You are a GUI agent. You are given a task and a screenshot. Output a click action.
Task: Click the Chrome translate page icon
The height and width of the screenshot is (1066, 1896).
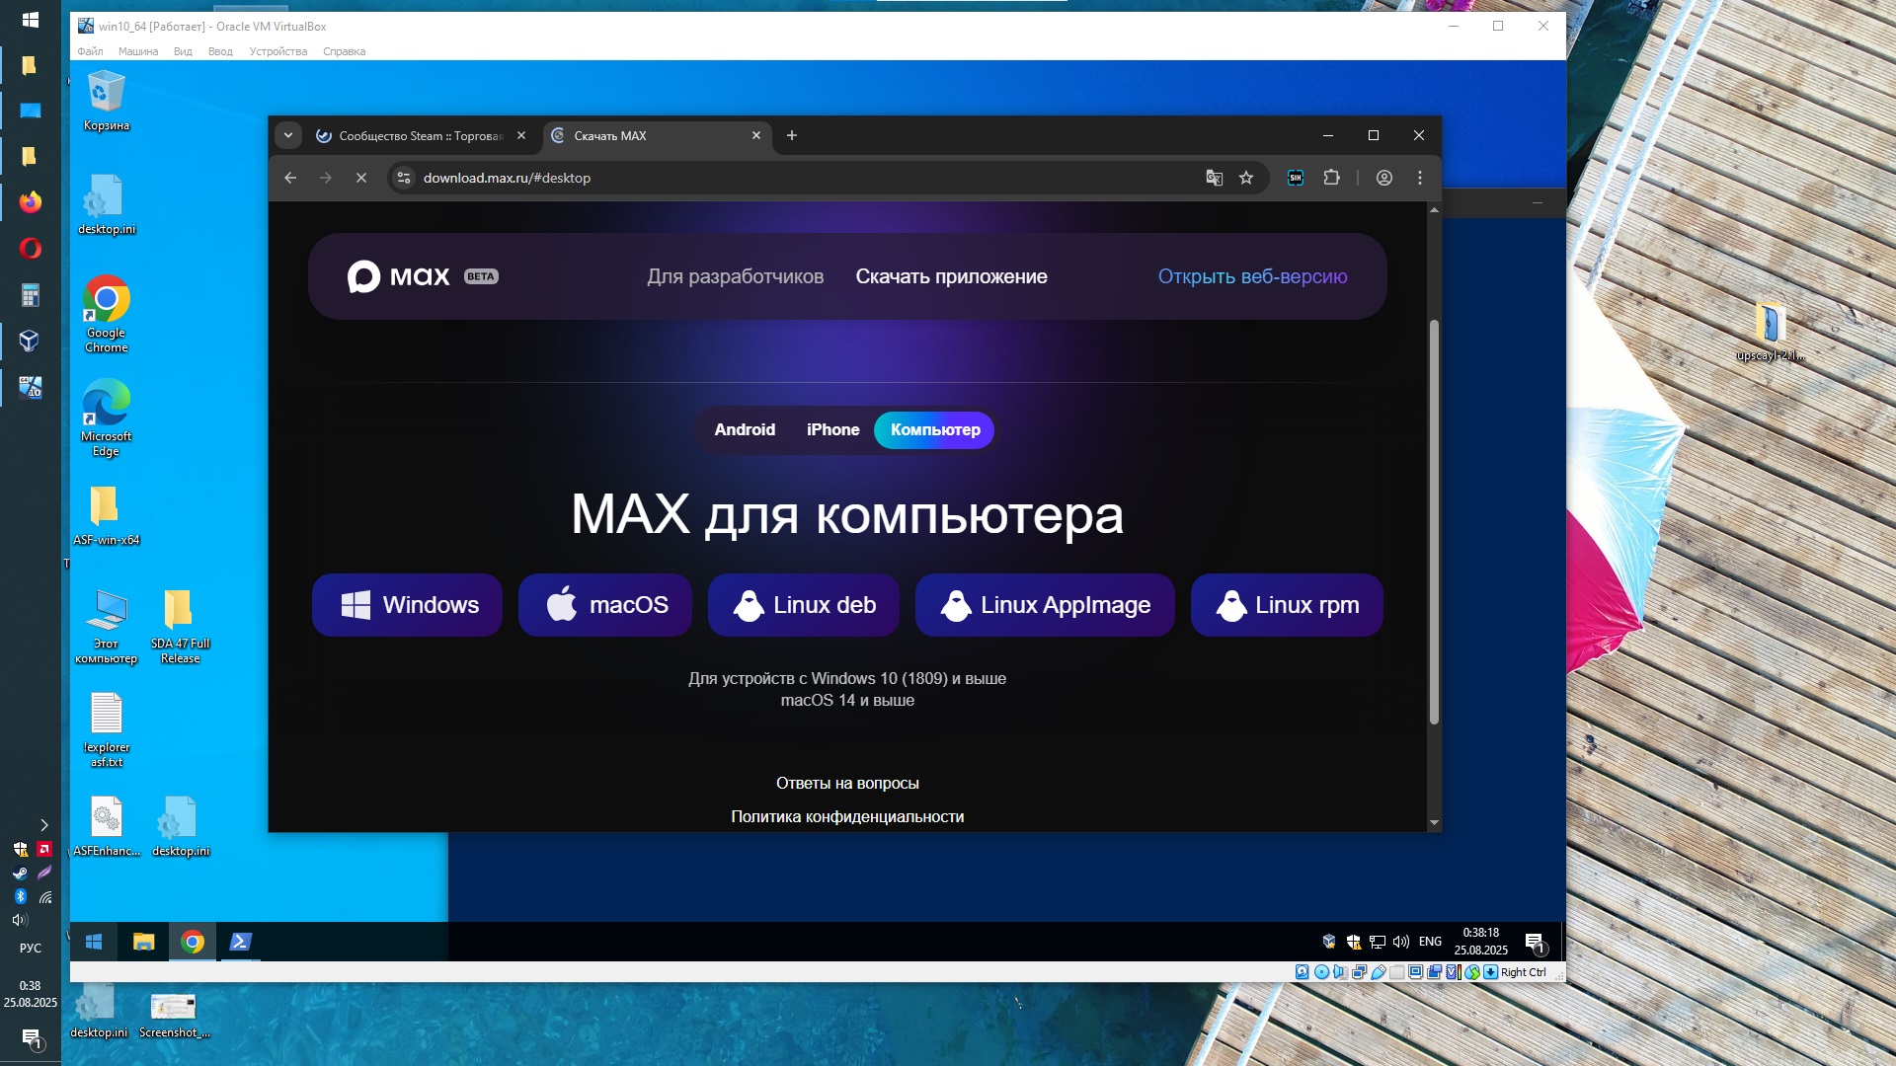[x=1214, y=178]
